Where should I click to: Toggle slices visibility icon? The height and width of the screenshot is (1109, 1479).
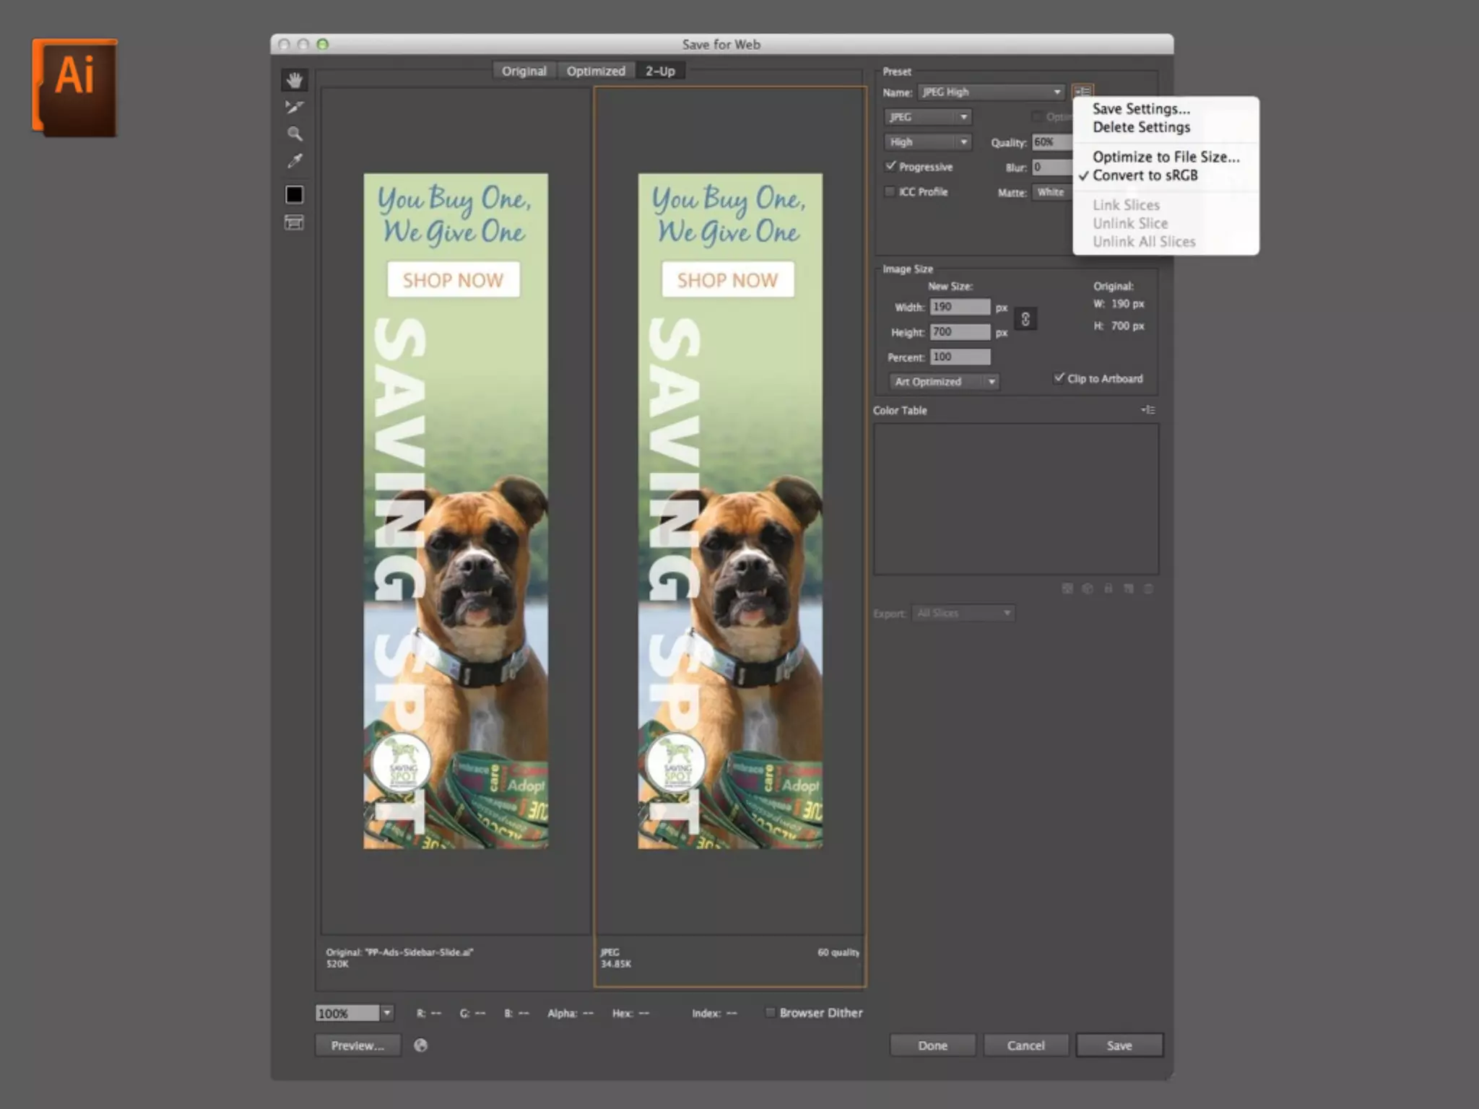294,222
